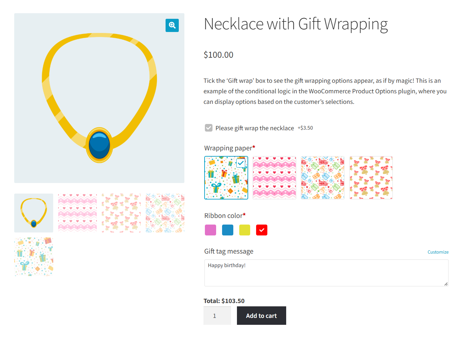Click the image zoom magnifier icon
The image size is (460, 338).
(x=172, y=25)
